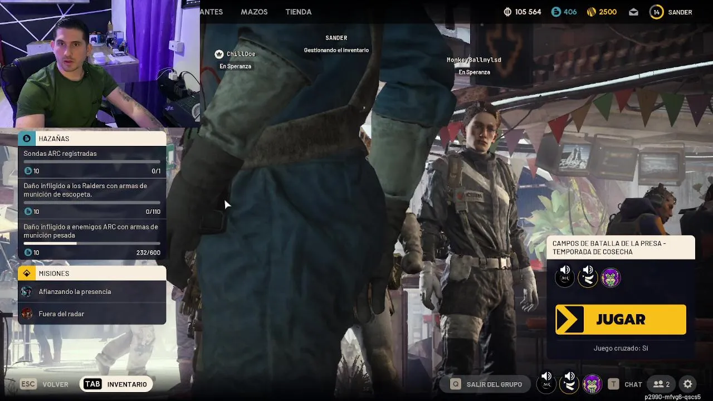Click the progress bar above 232/600

coord(92,243)
